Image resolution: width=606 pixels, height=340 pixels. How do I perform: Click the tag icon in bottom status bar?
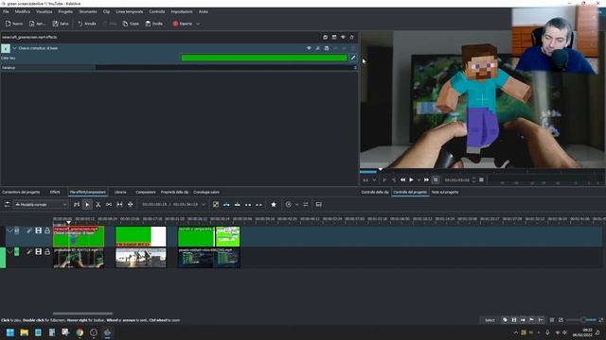(x=505, y=320)
